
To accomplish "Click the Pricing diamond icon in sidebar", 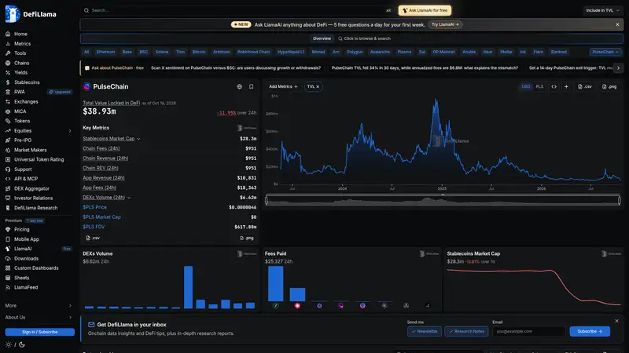I will click(8, 229).
